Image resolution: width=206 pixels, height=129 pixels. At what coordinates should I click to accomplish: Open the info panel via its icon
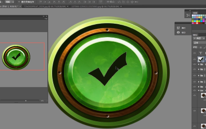178,32
